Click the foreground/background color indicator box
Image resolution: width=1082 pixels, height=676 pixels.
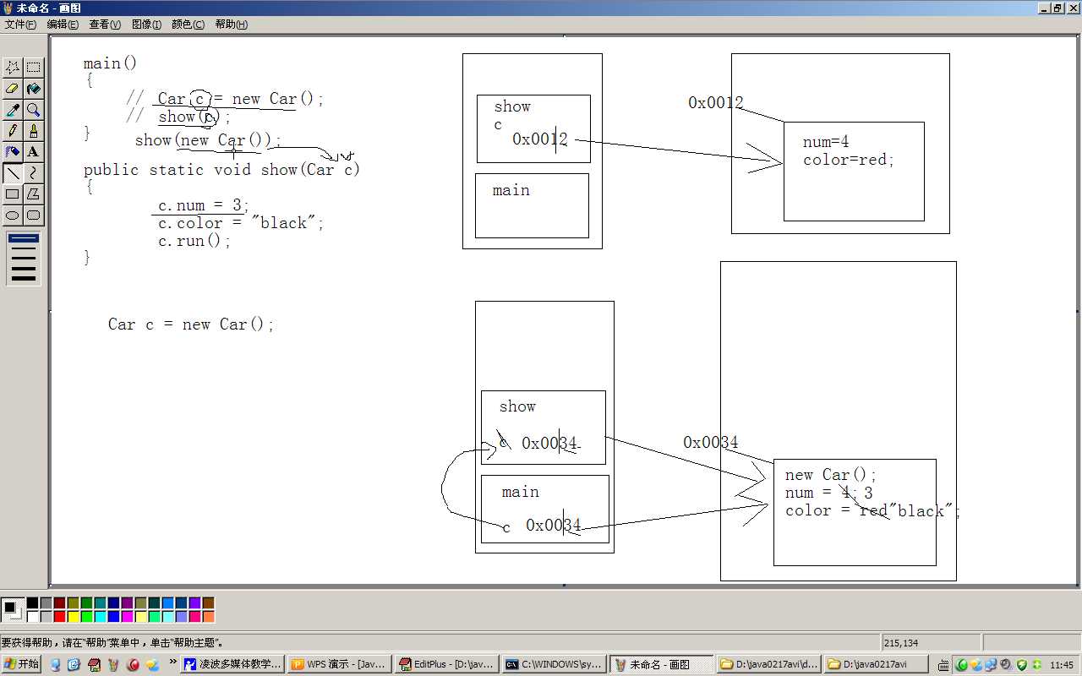13,610
